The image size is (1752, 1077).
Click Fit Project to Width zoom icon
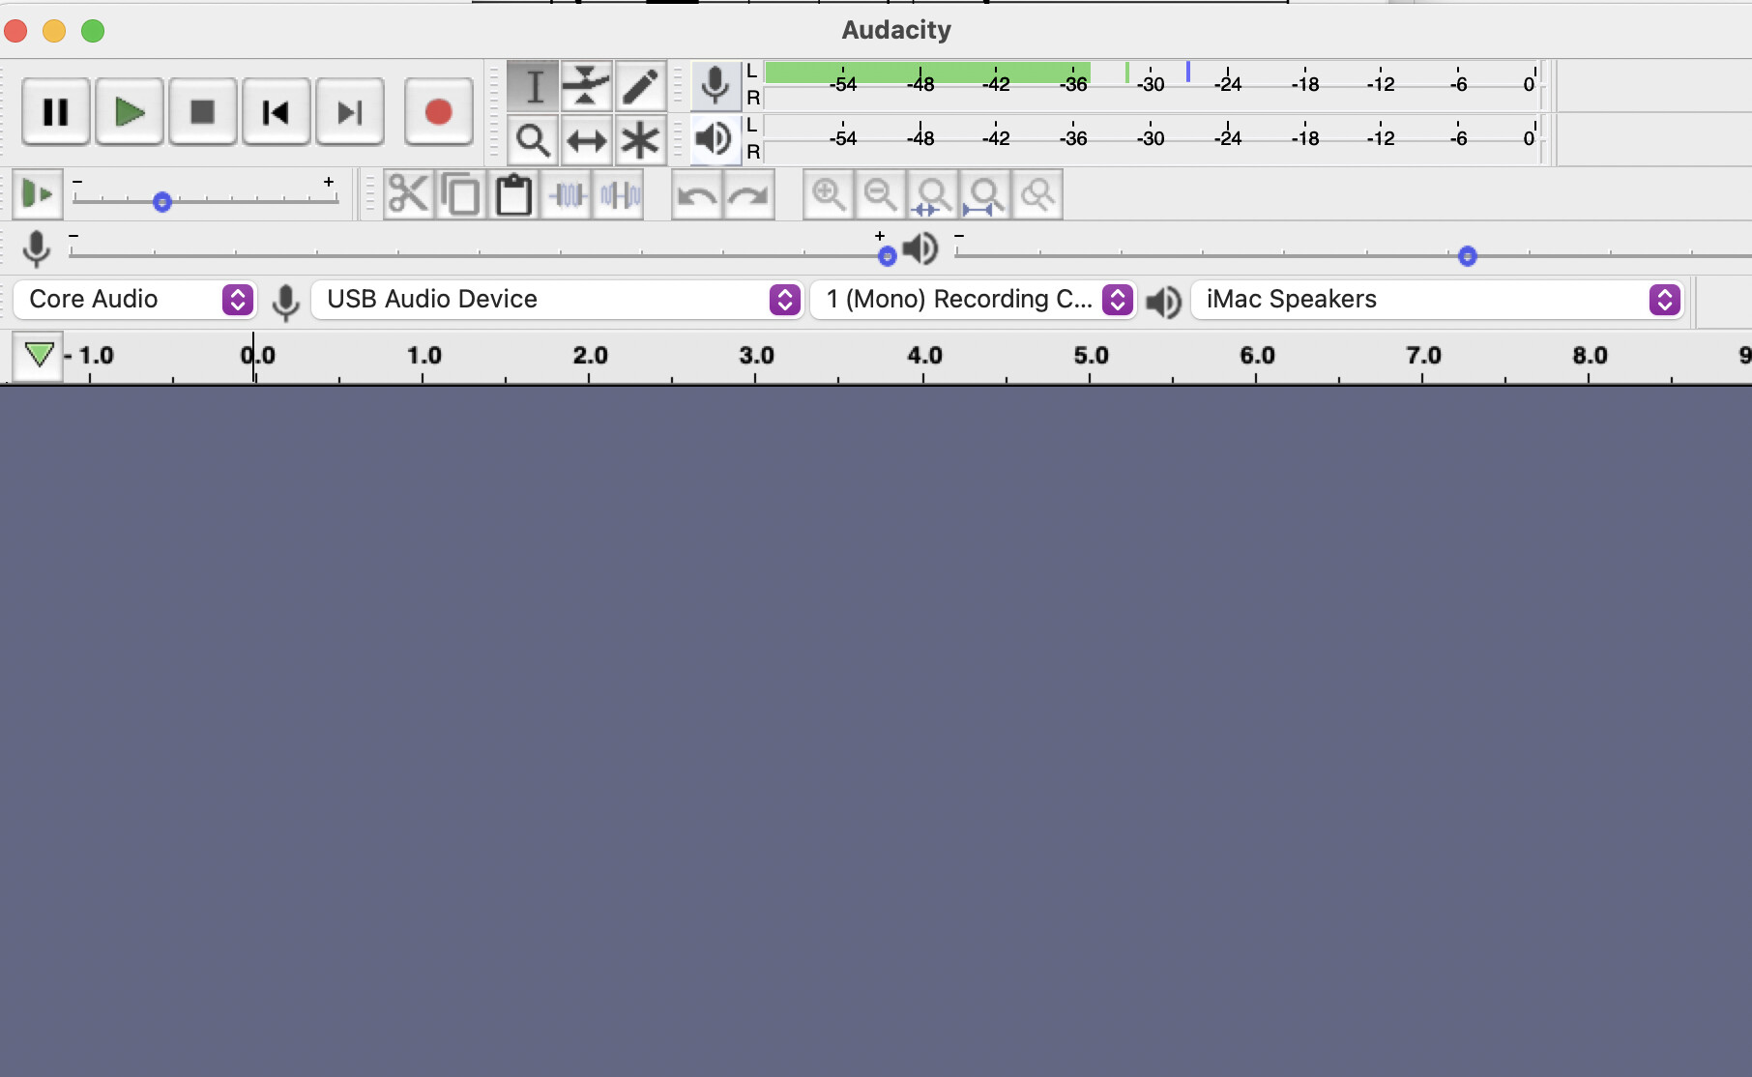[985, 194]
